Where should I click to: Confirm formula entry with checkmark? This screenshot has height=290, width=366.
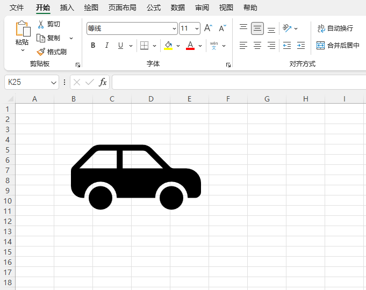[90, 82]
